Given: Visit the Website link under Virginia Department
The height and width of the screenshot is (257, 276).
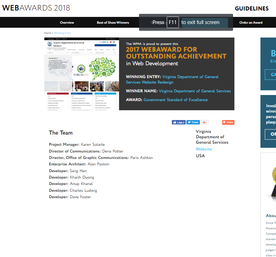Looking at the screenshot, I should tap(204, 149).
